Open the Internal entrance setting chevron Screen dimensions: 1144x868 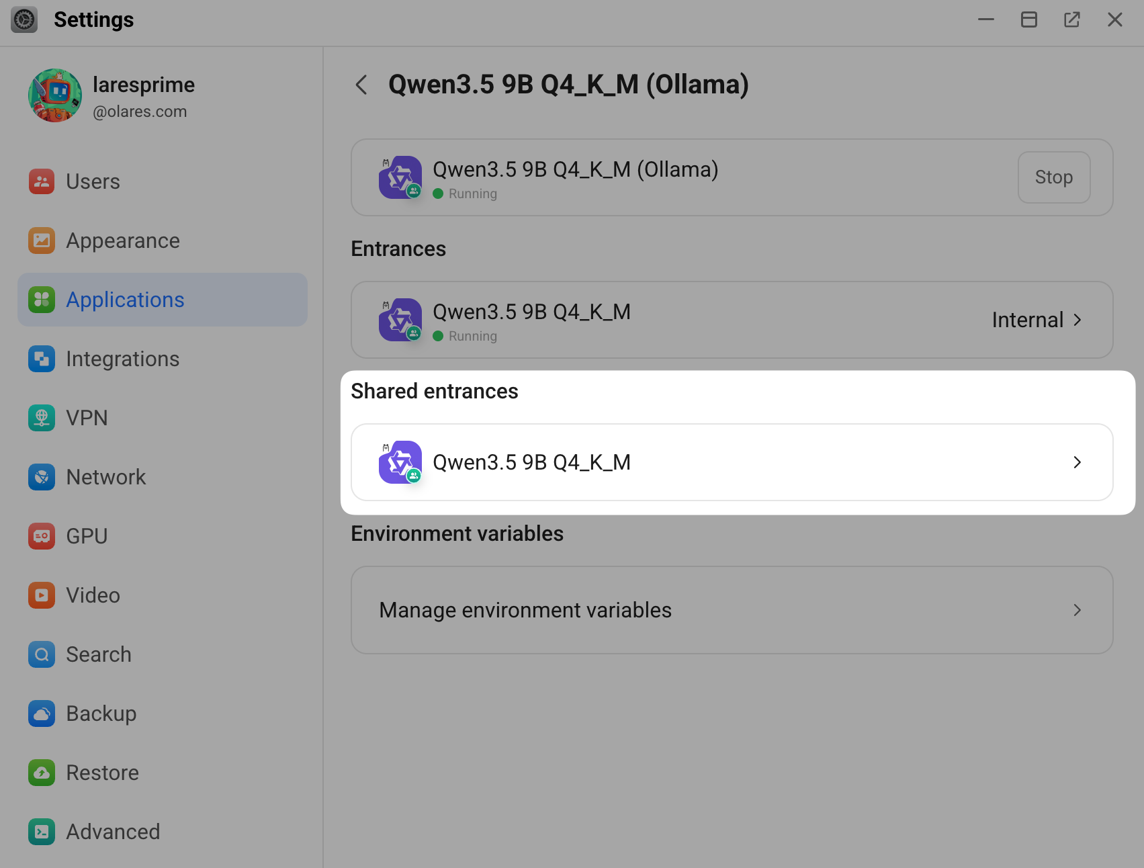pyautogui.click(x=1077, y=320)
